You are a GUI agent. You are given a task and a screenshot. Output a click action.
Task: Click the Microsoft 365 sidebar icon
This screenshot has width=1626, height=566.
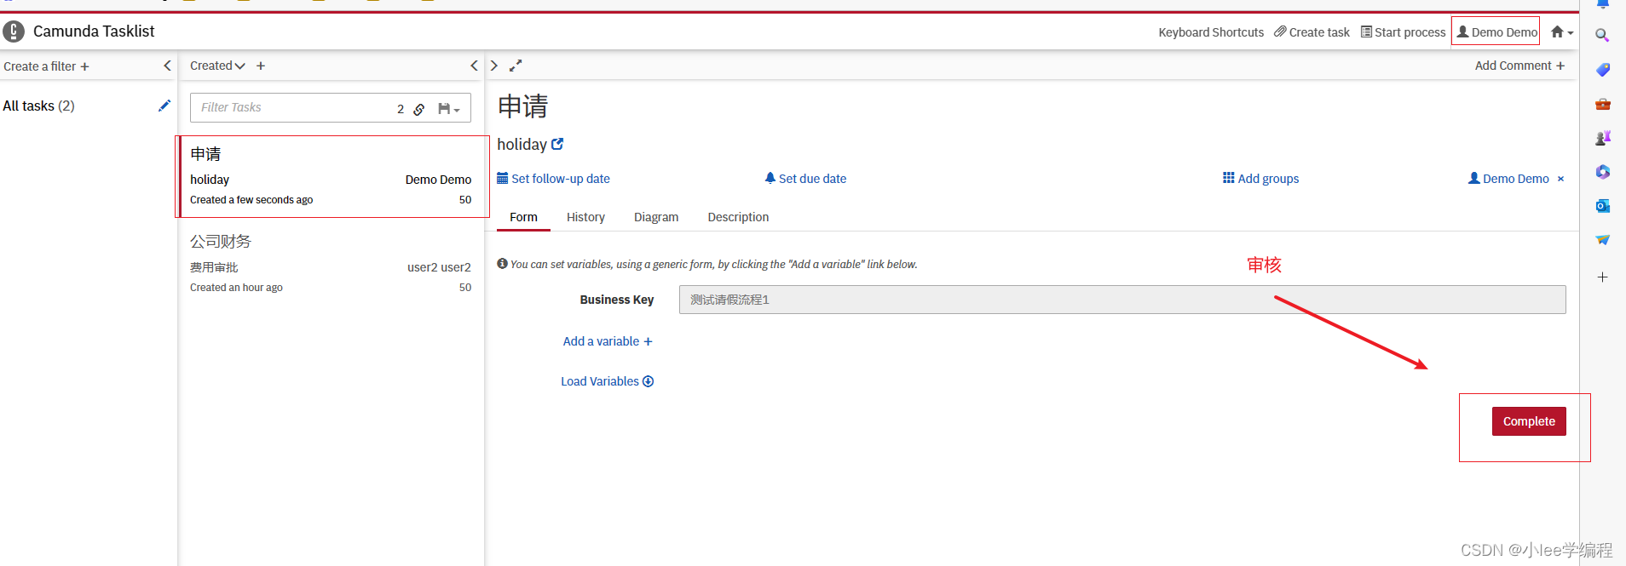coord(1602,172)
